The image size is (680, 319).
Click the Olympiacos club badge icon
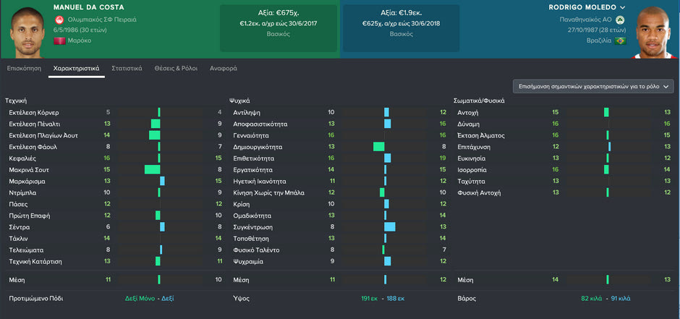[x=59, y=20]
